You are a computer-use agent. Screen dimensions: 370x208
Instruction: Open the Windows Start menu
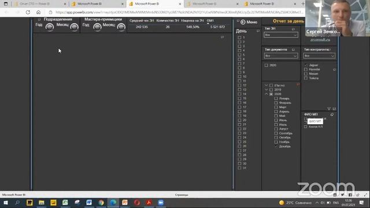pos(6,203)
